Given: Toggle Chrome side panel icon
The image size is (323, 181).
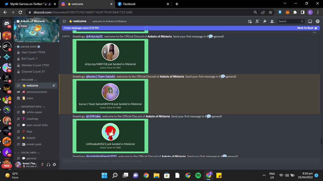Looking at the screenshot, I should [303, 12].
